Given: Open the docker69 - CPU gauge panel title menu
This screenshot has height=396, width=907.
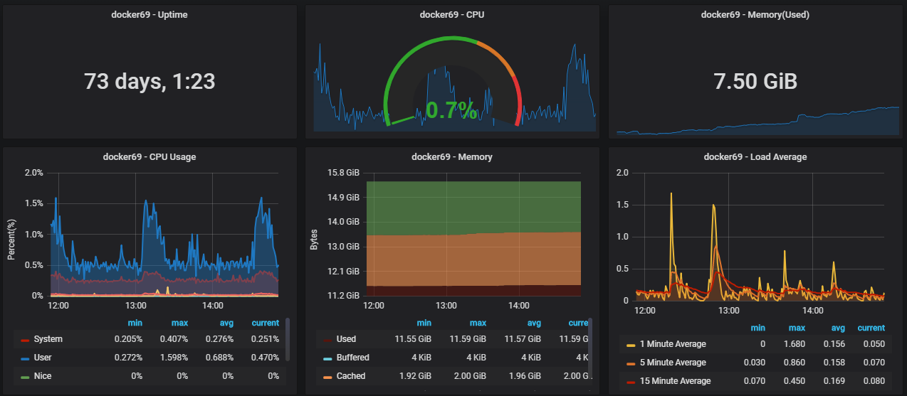Looking at the screenshot, I should pyautogui.click(x=452, y=14).
